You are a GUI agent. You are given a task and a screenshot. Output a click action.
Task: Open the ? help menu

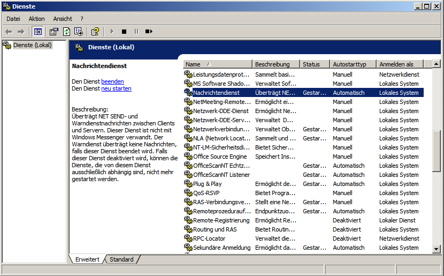click(x=82, y=19)
